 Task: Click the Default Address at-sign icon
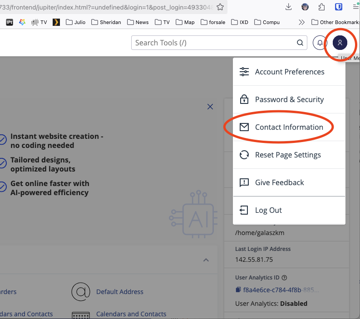coord(80,292)
